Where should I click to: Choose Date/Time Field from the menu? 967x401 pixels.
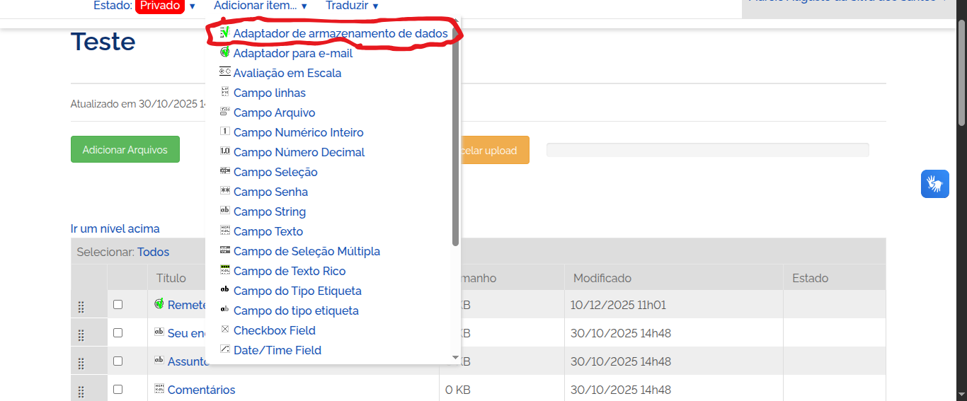[277, 350]
